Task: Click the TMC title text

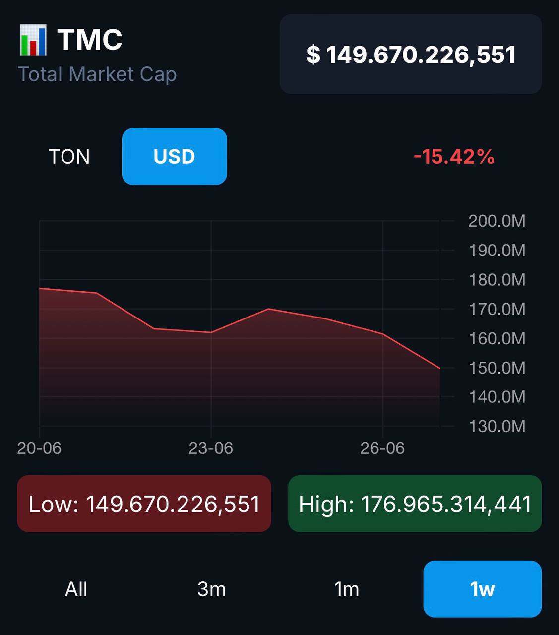Action: [90, 39]
